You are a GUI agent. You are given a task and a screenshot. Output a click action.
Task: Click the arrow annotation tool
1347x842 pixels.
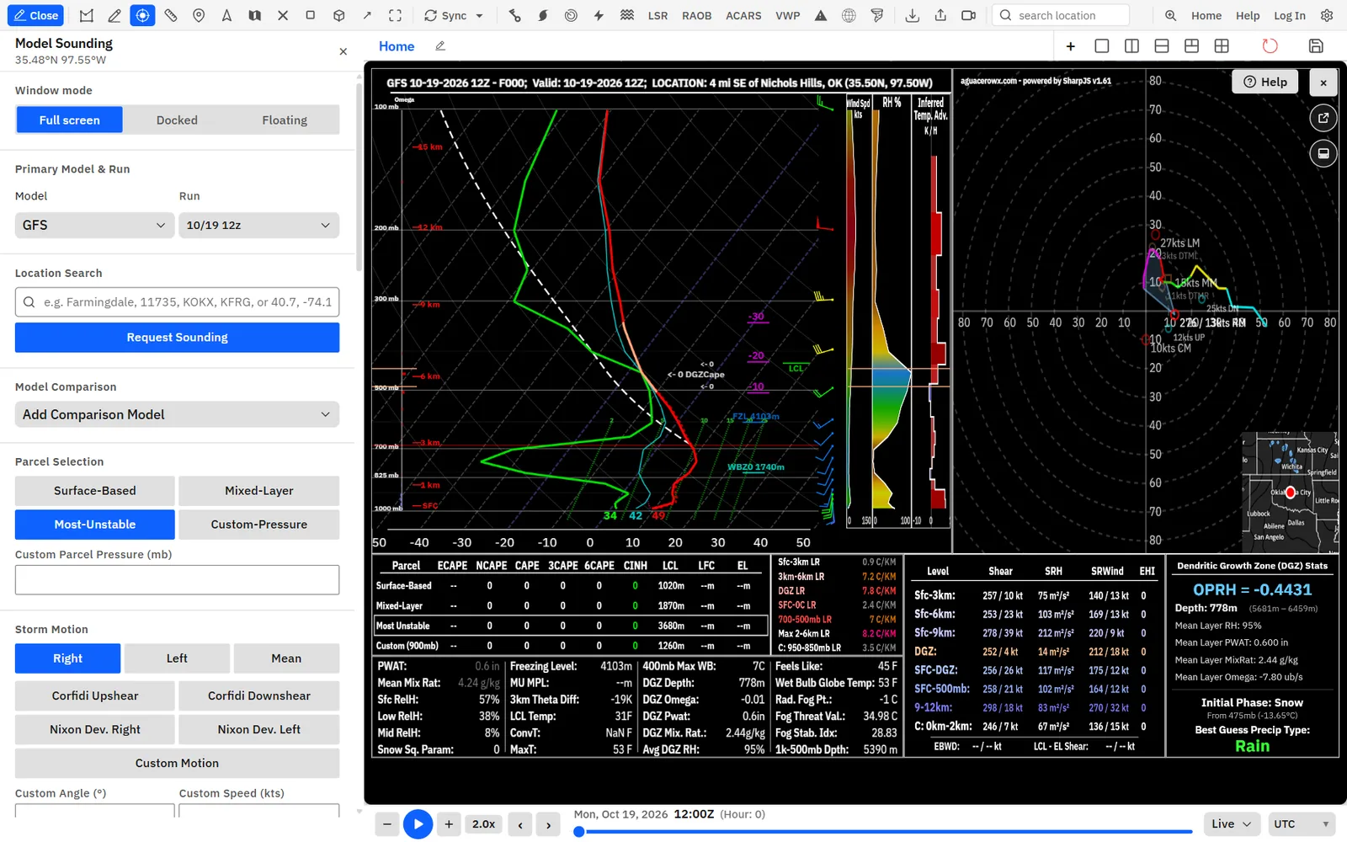tap(367, 15)
